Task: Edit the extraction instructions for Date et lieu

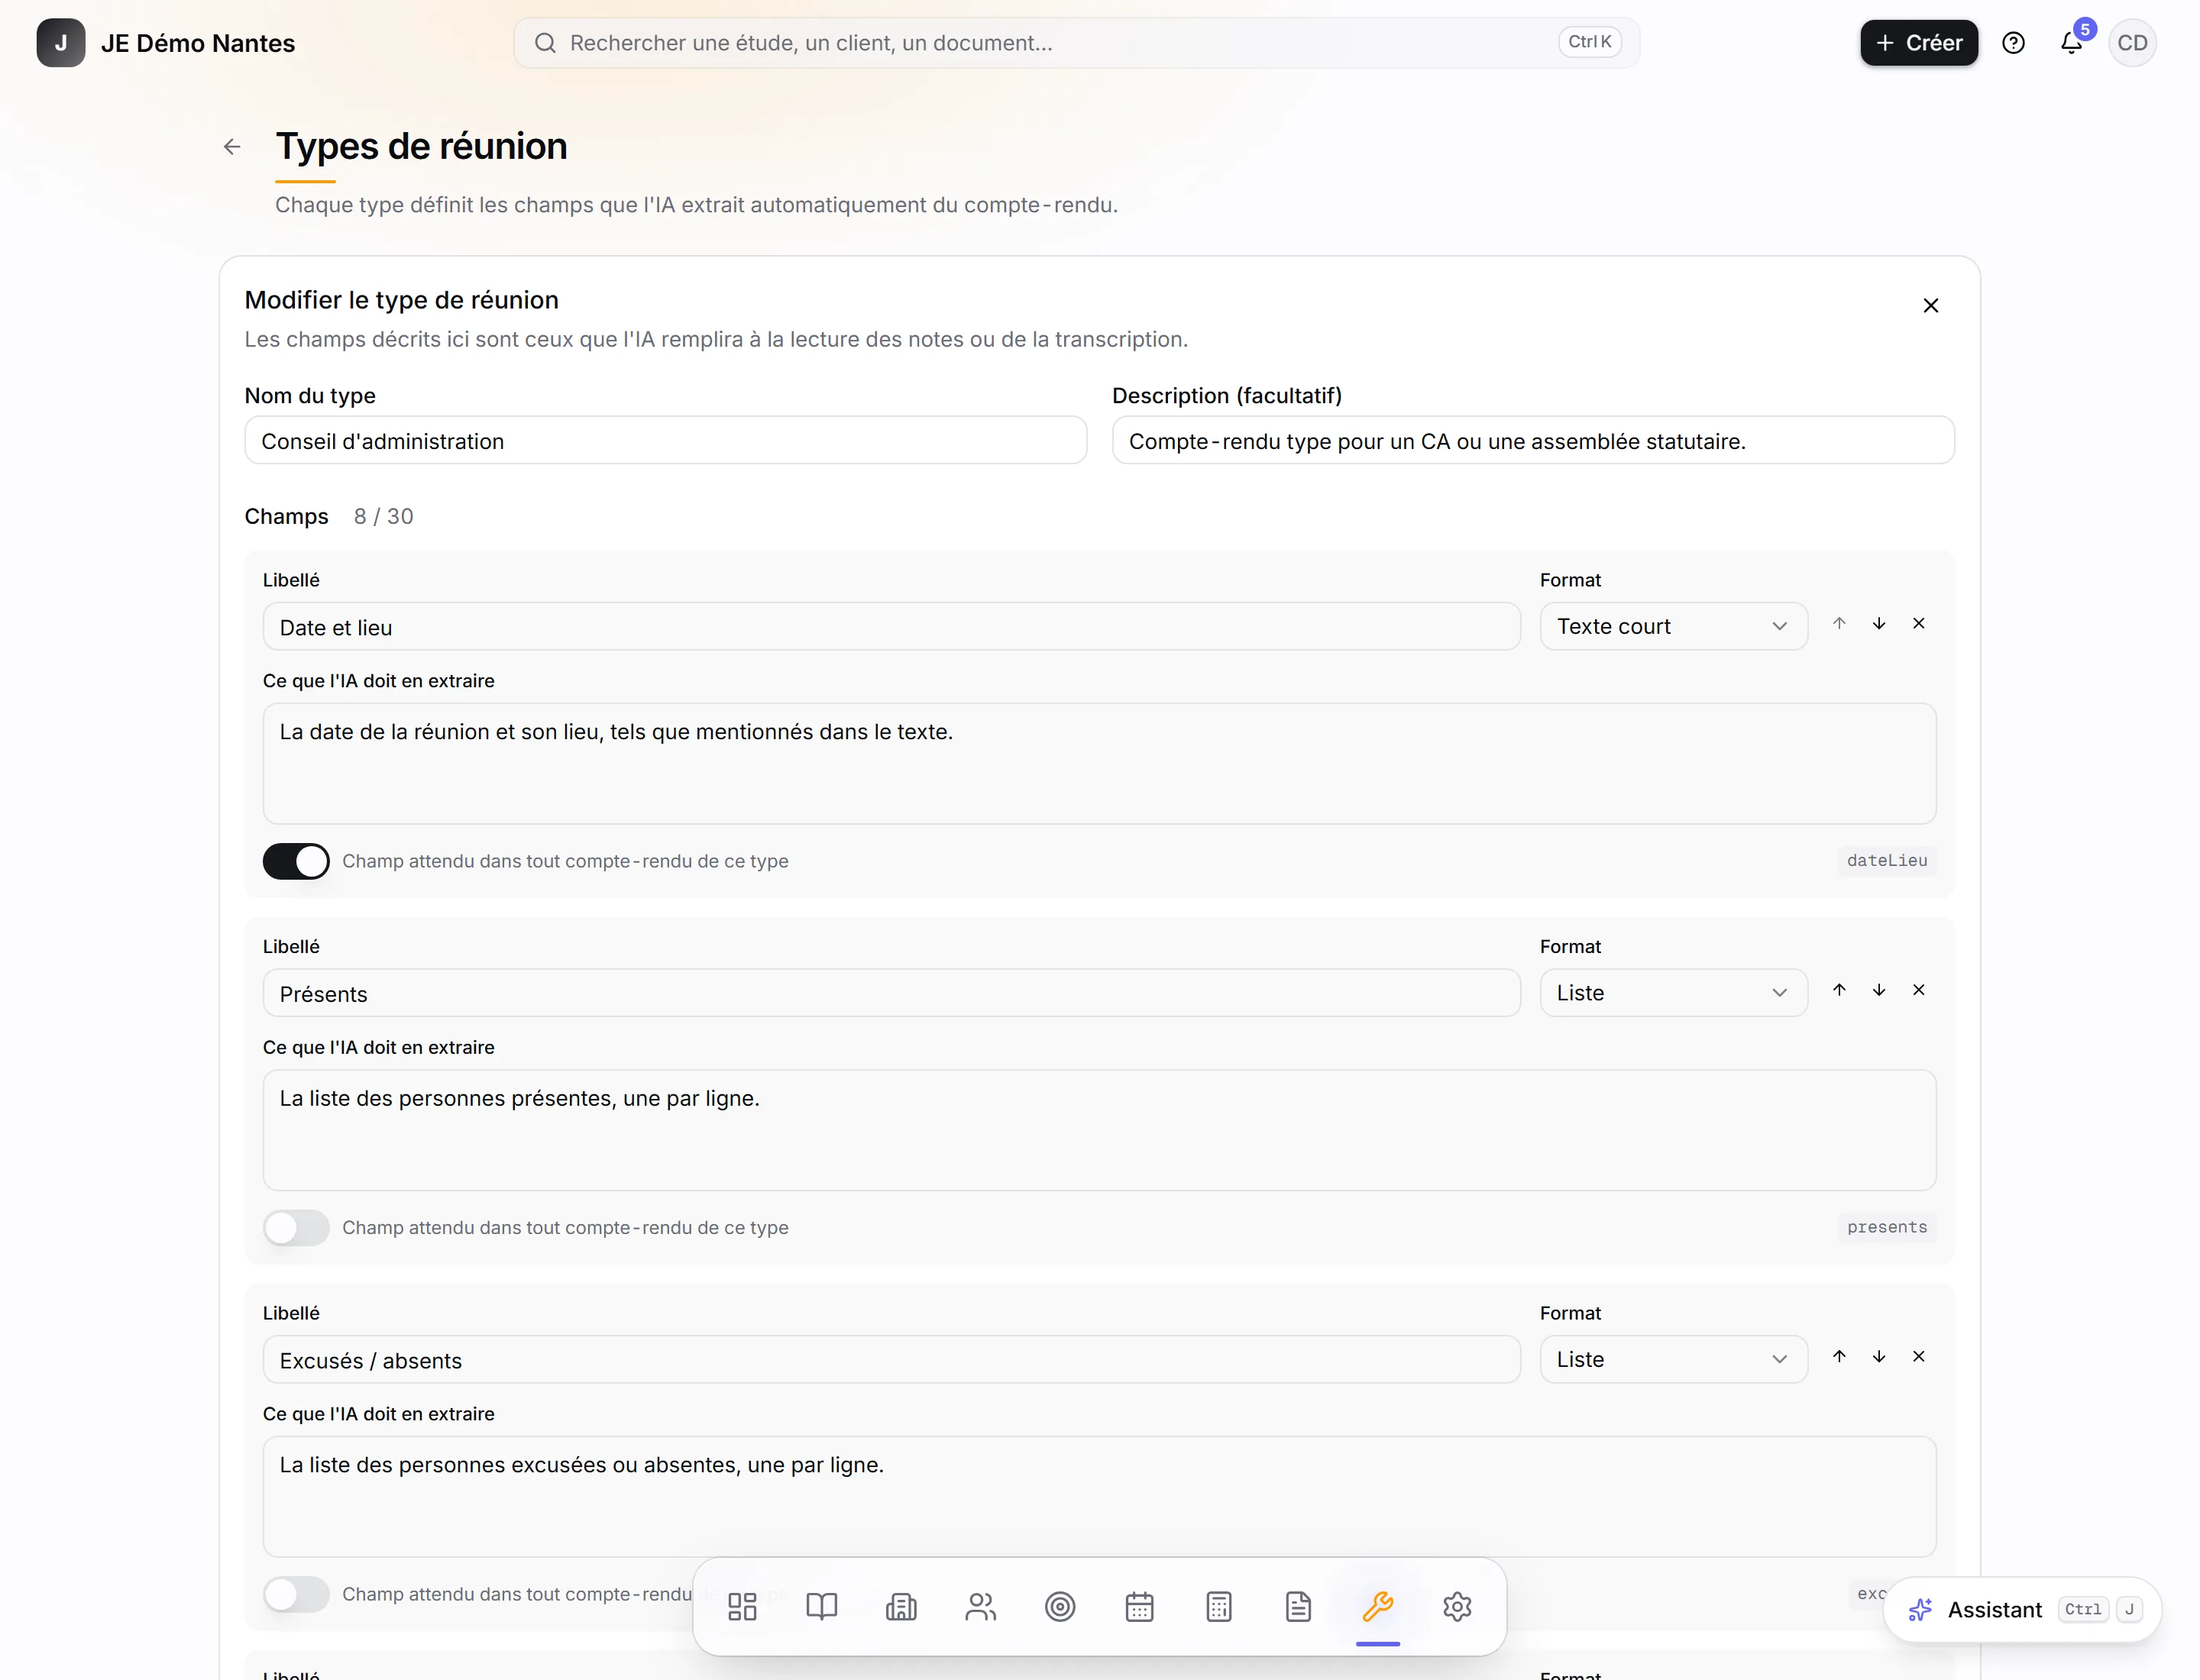Action: pos(1099,764)
